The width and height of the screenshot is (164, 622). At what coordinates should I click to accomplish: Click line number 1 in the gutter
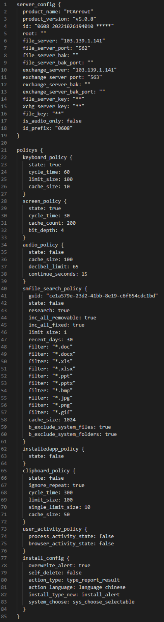pyautogui.click(x=5, y=4)
